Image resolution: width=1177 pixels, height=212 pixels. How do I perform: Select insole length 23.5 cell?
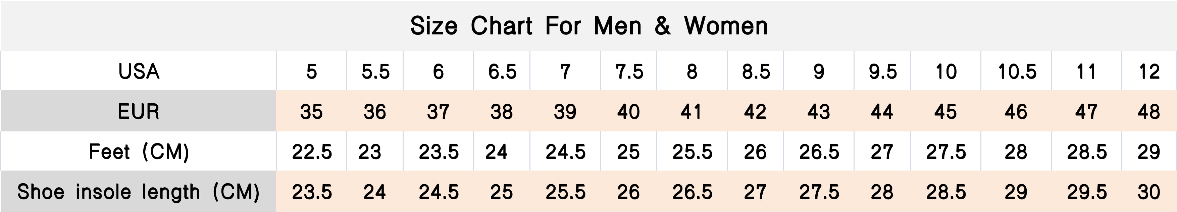(x=312, y=192)
